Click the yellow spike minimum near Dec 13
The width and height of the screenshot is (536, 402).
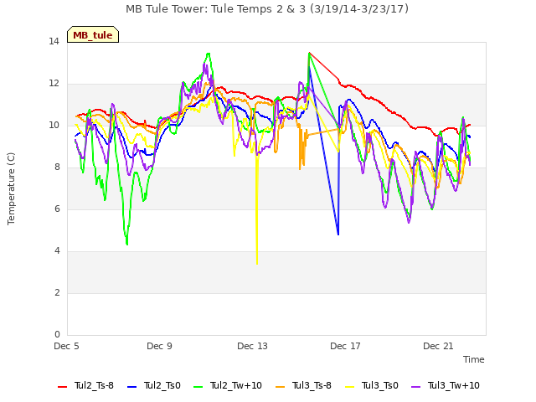(x=257, y=263)
